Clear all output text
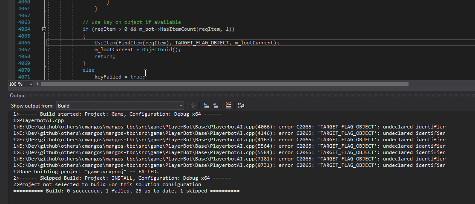Screen dimensions: 475x204 click(229, 106)
